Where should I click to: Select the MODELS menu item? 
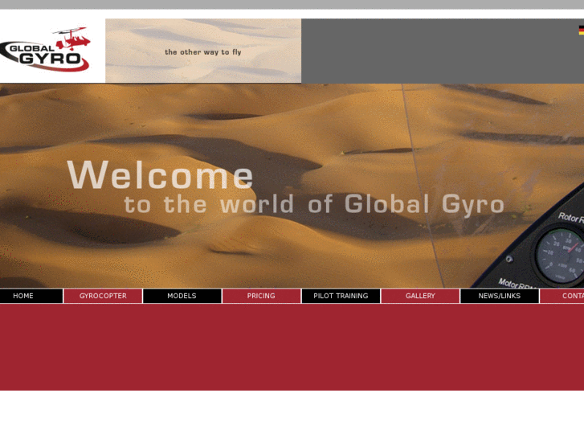coord(182,296)
